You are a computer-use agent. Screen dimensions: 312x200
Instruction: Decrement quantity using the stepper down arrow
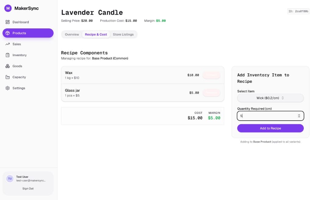299,117
